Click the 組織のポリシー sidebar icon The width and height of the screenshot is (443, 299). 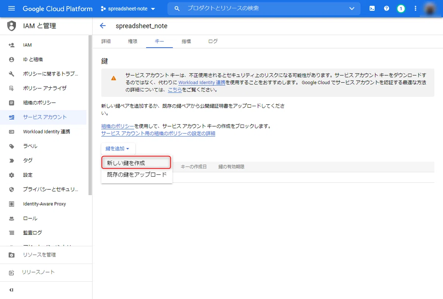(x=11, y=102)
